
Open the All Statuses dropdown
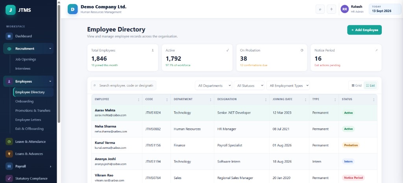(x=249, y=85)
